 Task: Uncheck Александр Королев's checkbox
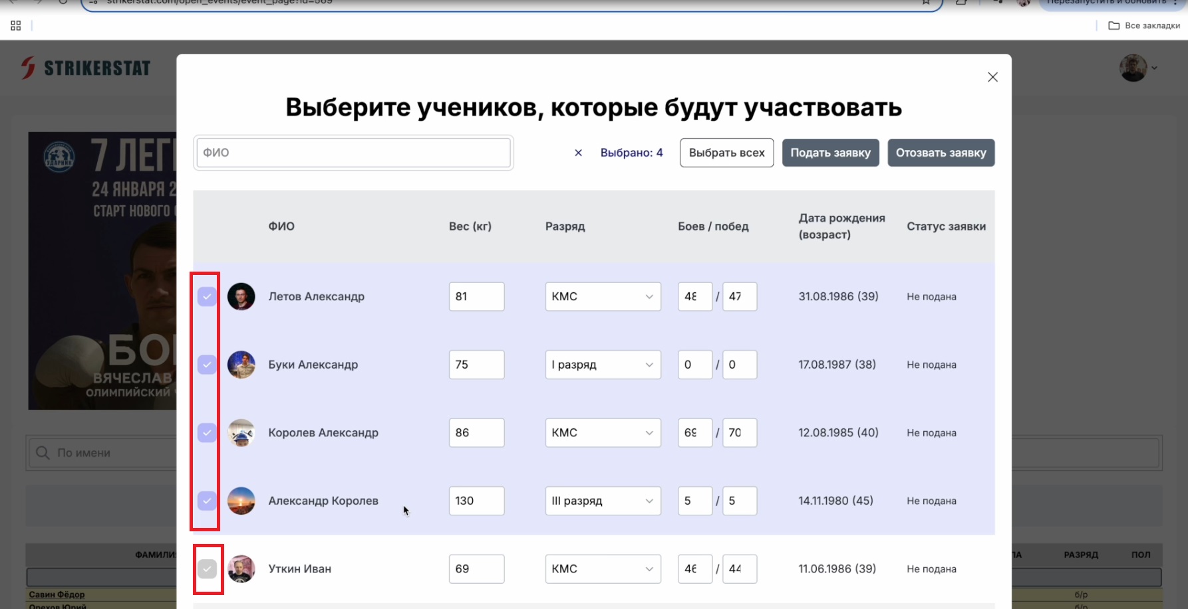click(207, 501)
